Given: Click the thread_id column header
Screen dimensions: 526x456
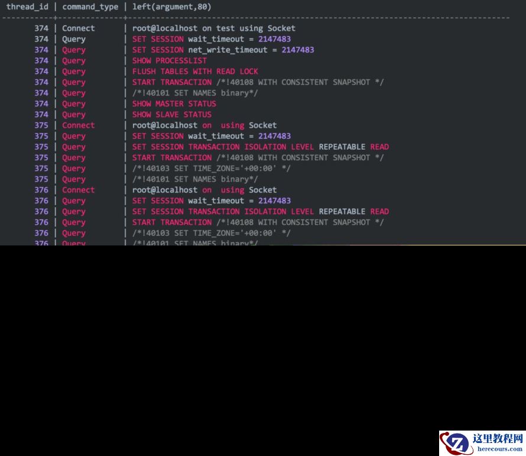Looking at the screenshot, I should point(27,7).
